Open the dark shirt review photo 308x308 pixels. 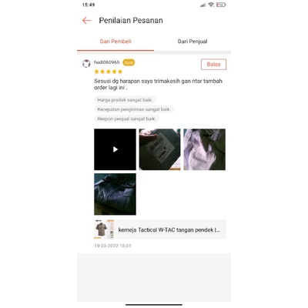(115, 194)
